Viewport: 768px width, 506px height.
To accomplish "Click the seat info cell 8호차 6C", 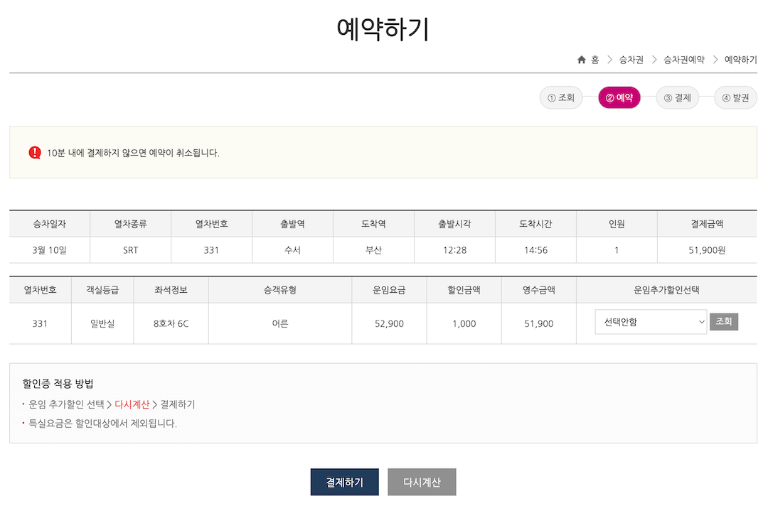I will pos(171,323).
